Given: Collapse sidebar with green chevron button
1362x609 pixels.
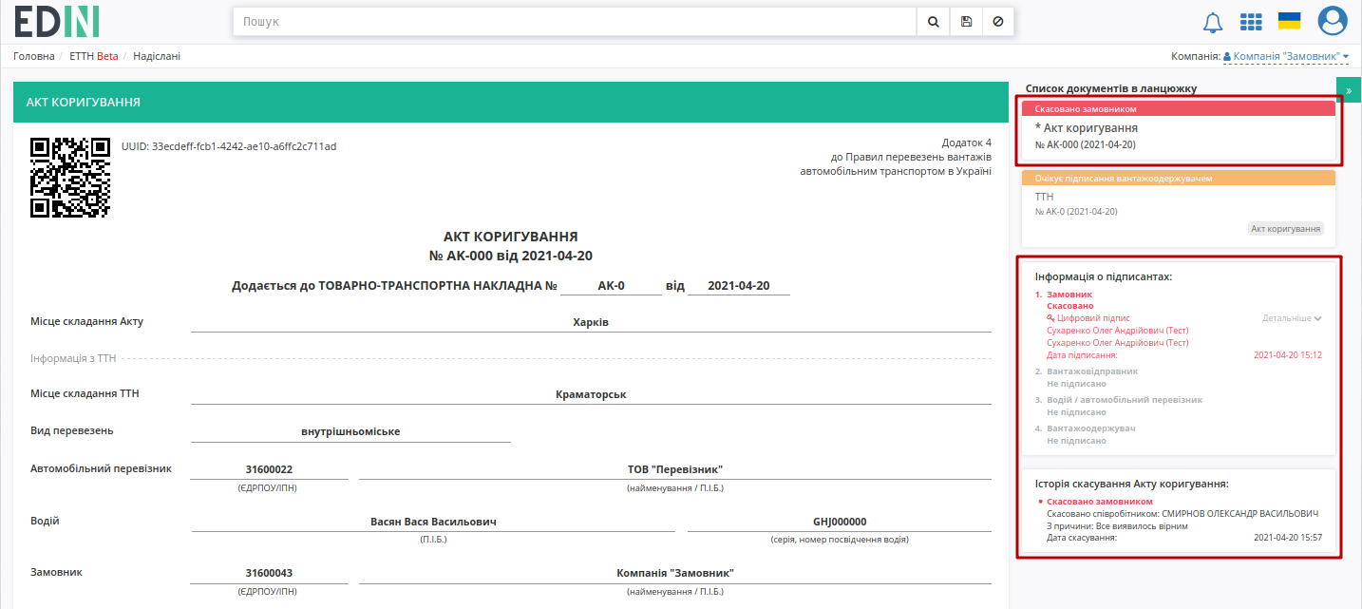Looking at the screenshot, I should click(1349, 90).
